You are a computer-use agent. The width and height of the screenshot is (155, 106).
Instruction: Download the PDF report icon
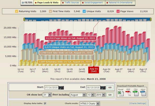[128, 93]
